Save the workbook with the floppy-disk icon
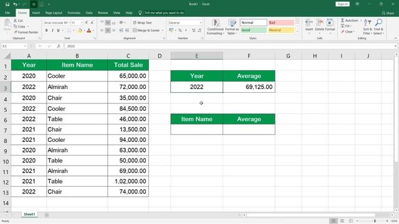Image resolution: width=399 pixels, height=224 pixels. click(x=7, y=4)
